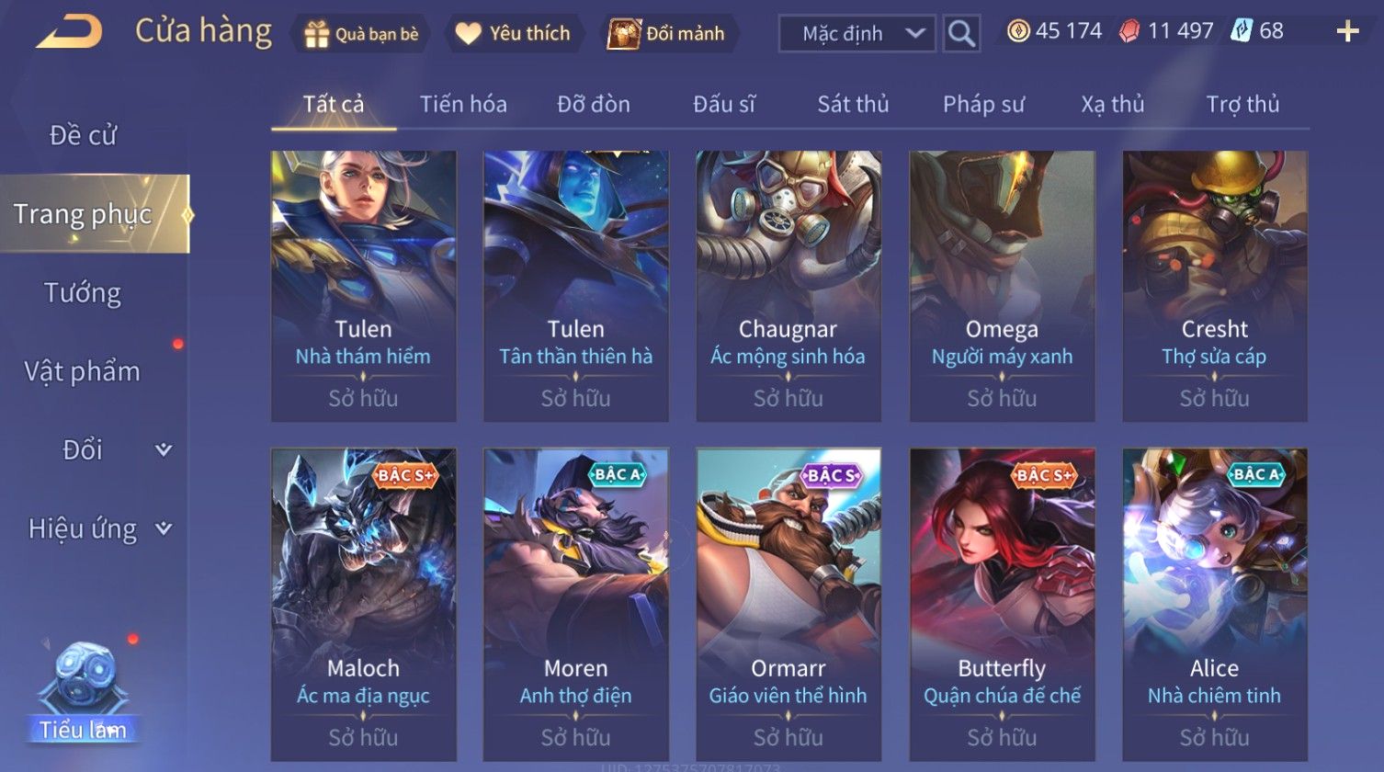
Task: Open Đổi mảnh chest icon
Action: pyautogui.click(x=667, y=34)
